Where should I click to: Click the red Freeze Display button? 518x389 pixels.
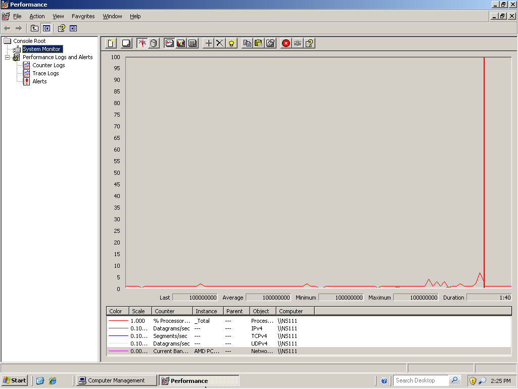[x=286, y=43]
